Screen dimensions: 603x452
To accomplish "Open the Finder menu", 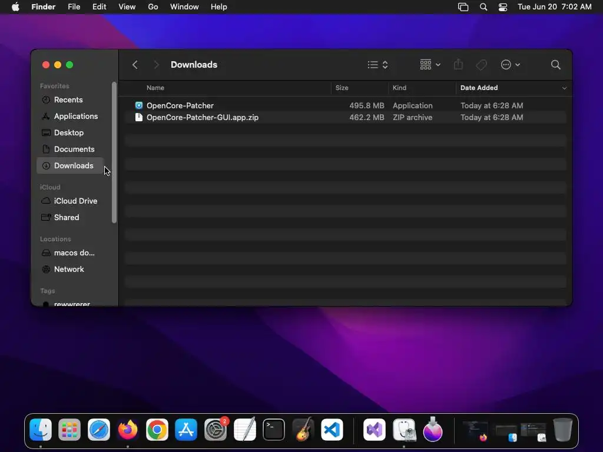I will (x=43, y=7).
